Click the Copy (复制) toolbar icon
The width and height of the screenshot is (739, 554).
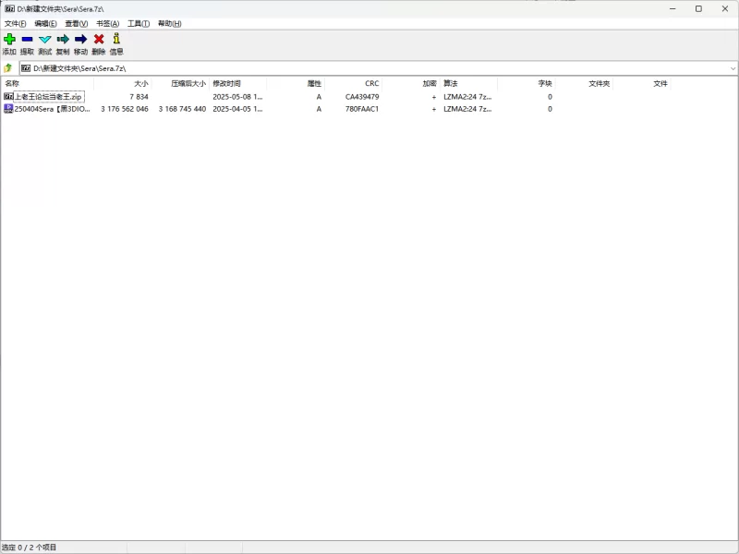63,40
